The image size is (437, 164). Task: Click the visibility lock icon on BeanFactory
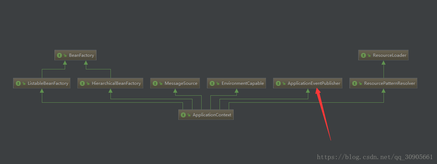click(x=65, y=56)
